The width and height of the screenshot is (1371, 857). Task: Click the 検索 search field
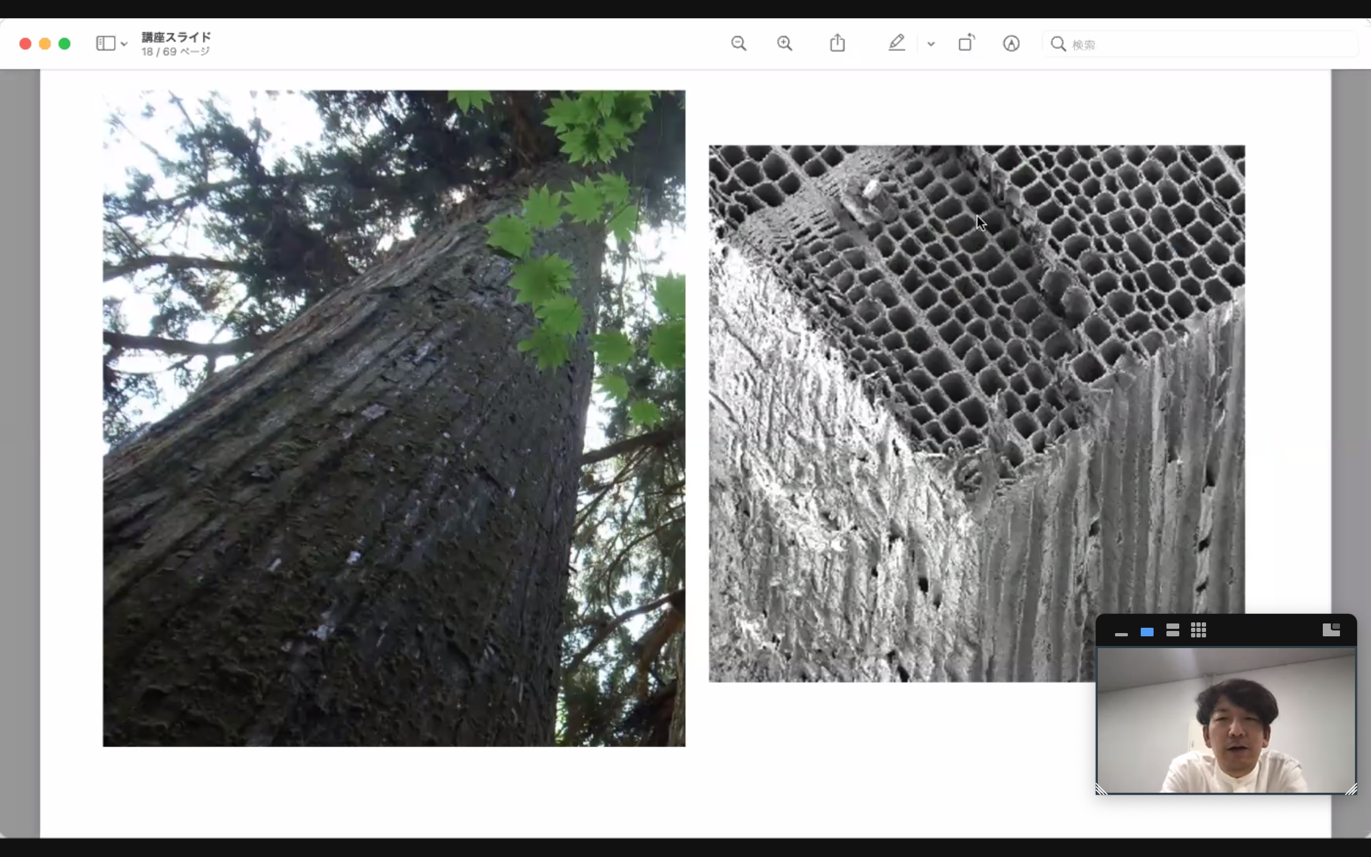pos(1200,44)
